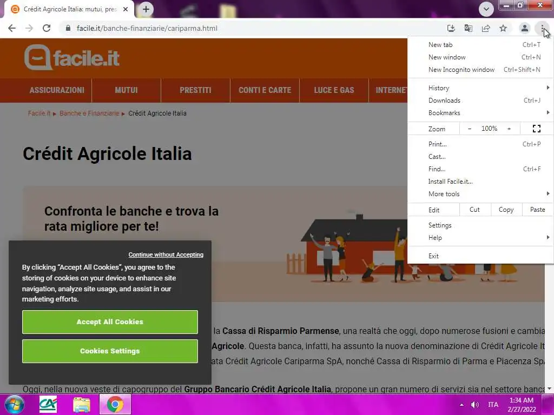Open New Incognito window

point(480,70)
